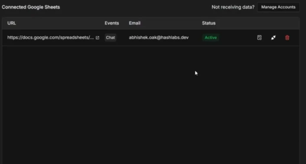Open the spreadsheet external link icon

point(98,38)
